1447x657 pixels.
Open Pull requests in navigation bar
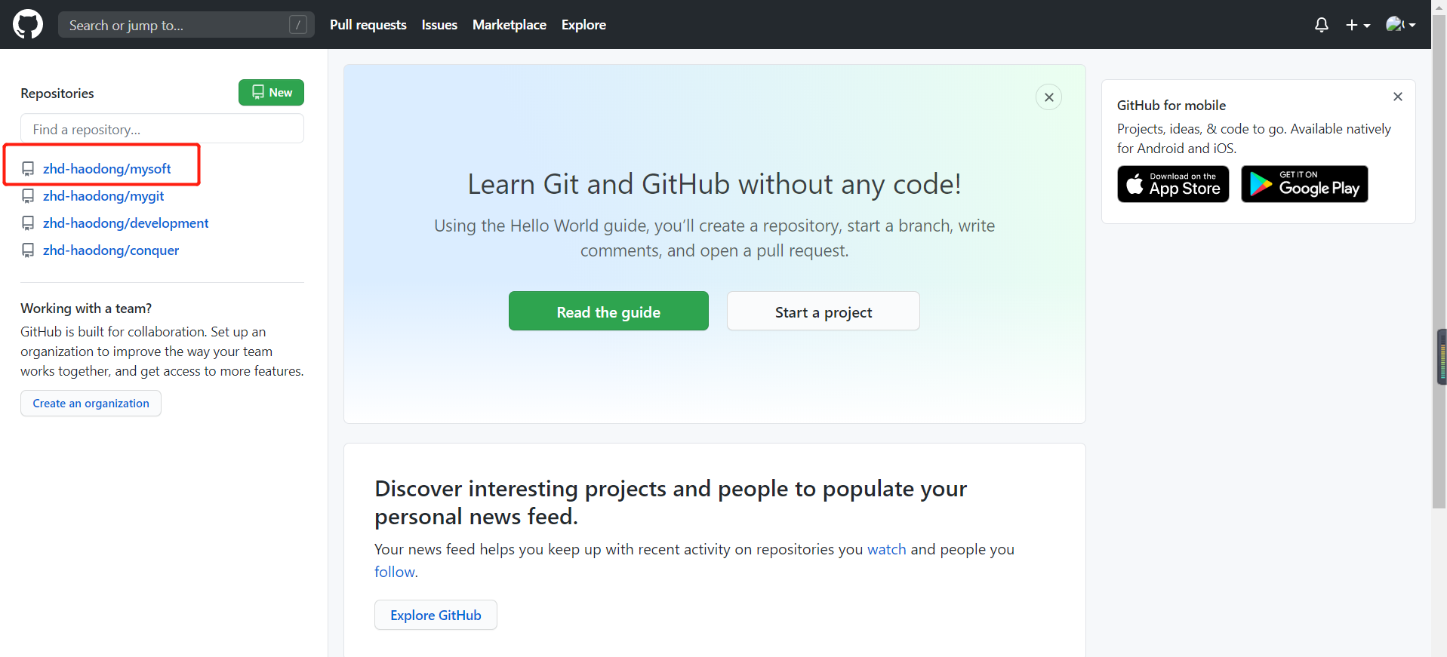[x=368, y=25]
